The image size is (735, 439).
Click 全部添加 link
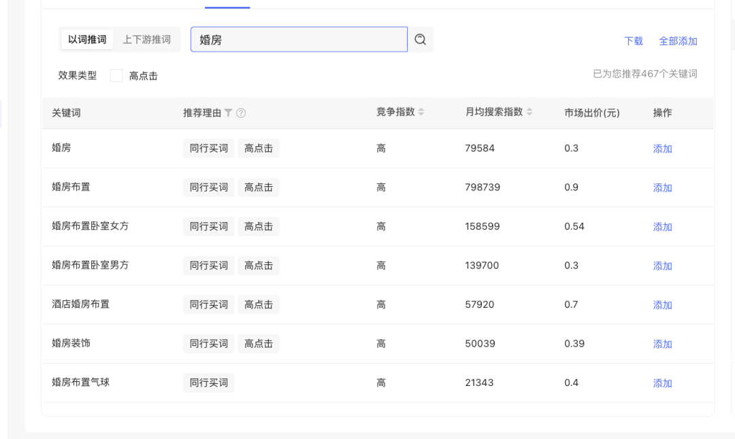[678, 41]
